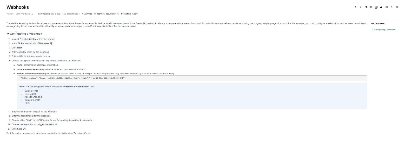Click the 'Host' list item
Viewport: 405px width, 143px height.
click(27, 103)
